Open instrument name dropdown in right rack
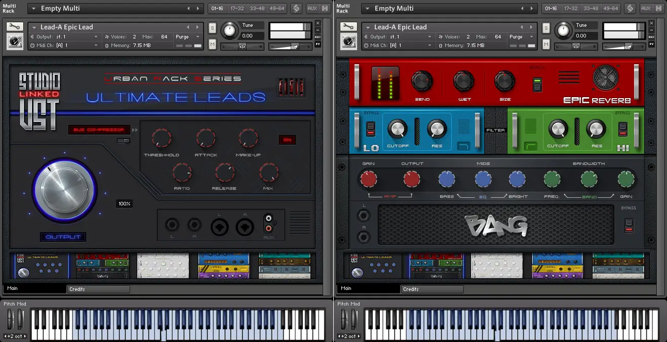667x342 pixels. coord(368,27)
